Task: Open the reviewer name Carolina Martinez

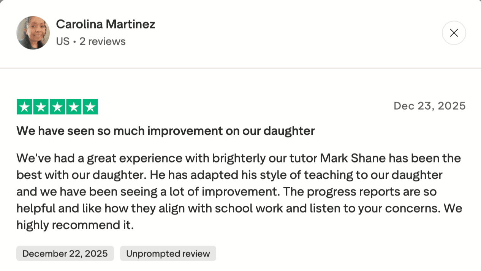Action: pyautogui.click(x=105, y=24)
